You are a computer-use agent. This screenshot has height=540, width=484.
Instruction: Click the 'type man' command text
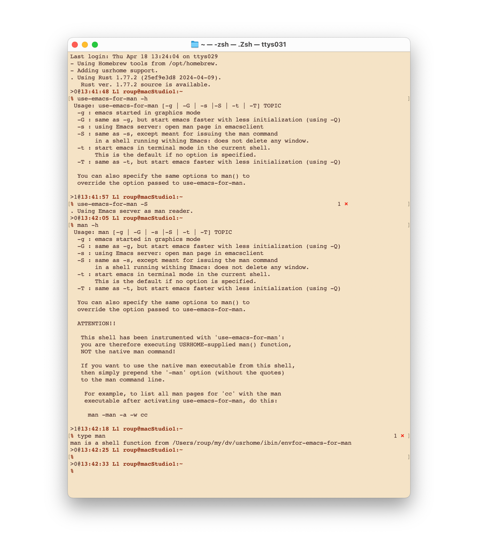(91, 436)
